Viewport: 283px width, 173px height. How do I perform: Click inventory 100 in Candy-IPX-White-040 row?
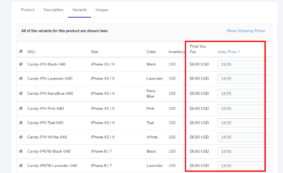pyautogui.click(x=172, y=137)
